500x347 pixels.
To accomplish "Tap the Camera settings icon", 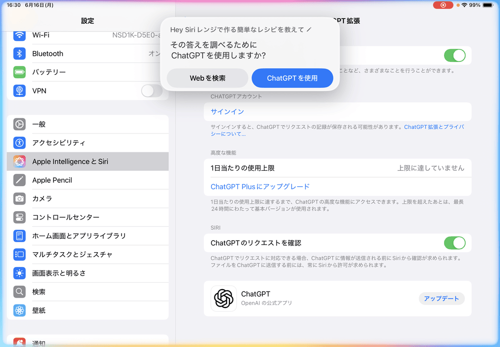I will tap(19, 199).
